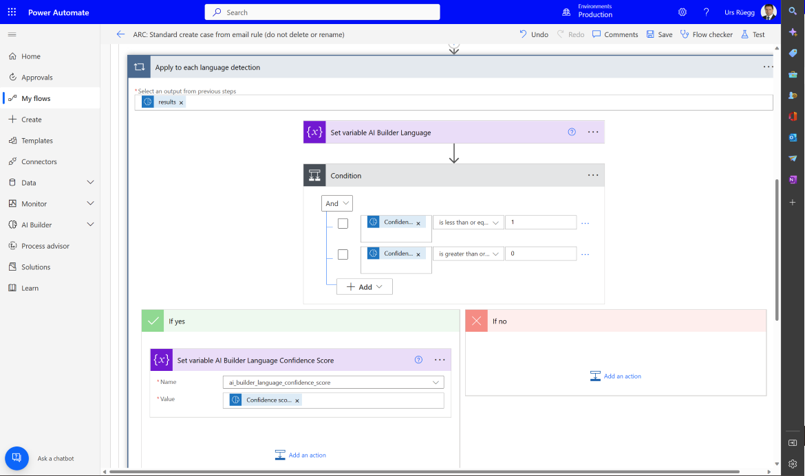This screenshot has width=805, height=476.
Task: Open Outlook icon in right sidebar
Action: [793, 137]
